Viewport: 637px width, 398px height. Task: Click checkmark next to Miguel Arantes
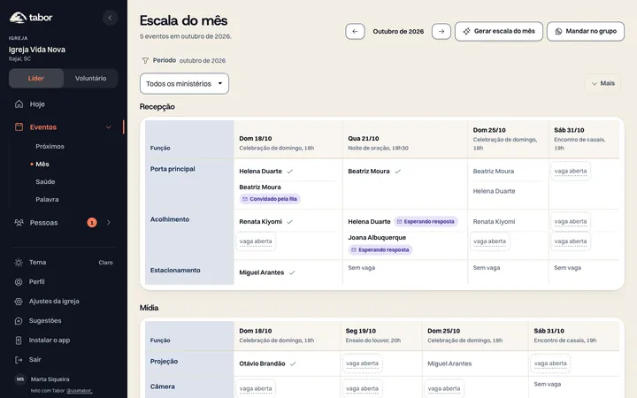tap(292, 272)
